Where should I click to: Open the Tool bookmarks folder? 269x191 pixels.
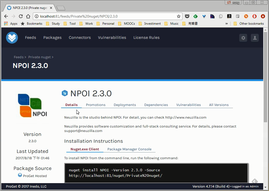click(70, 23)
